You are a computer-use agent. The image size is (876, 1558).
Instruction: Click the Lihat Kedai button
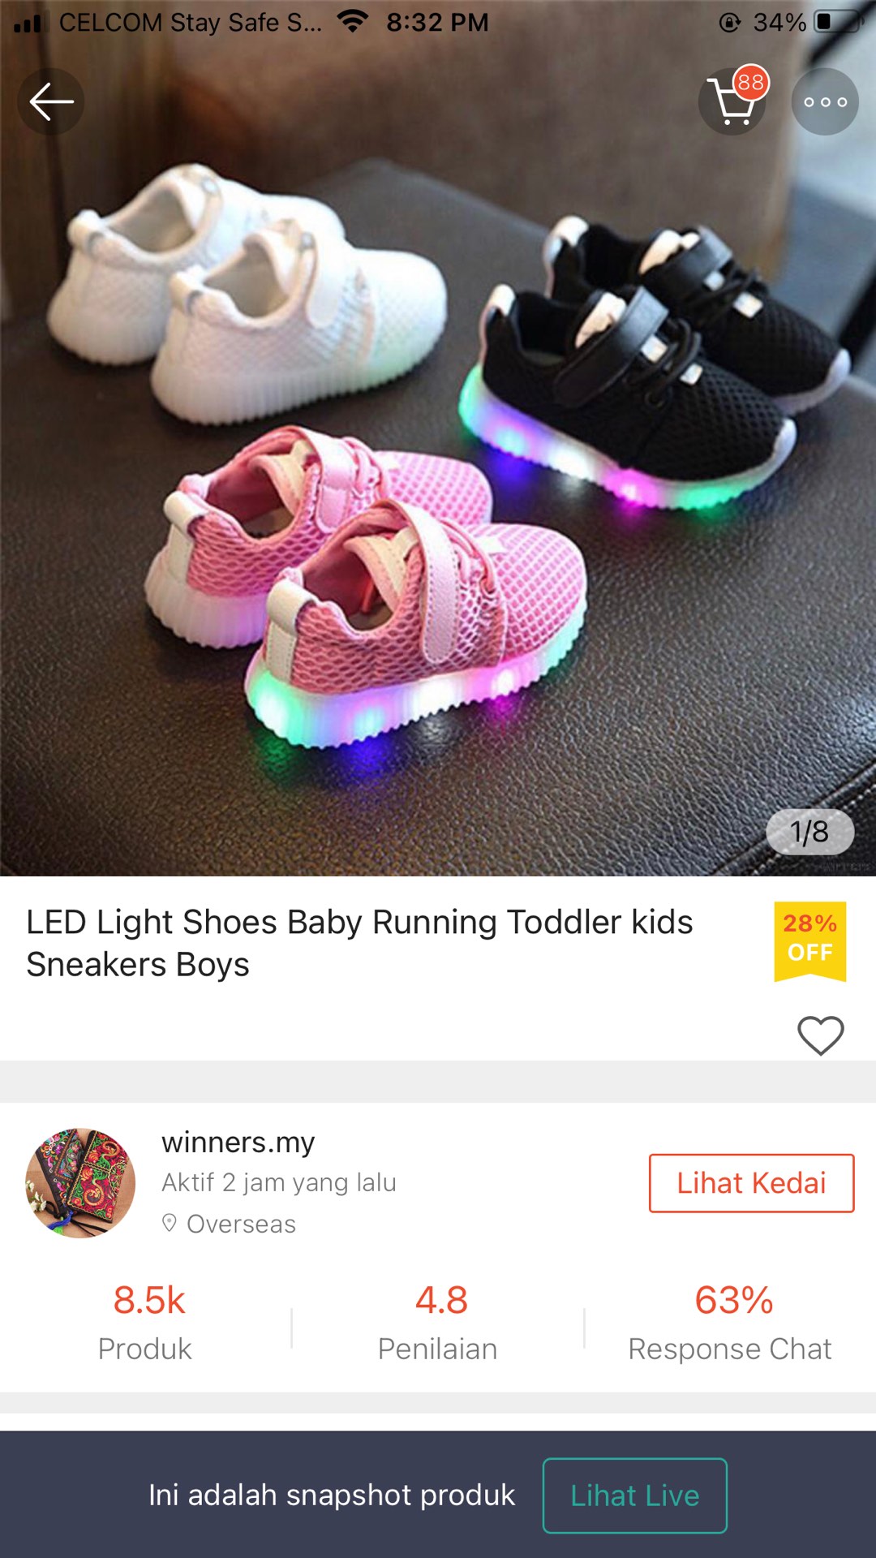point(751,1183)
